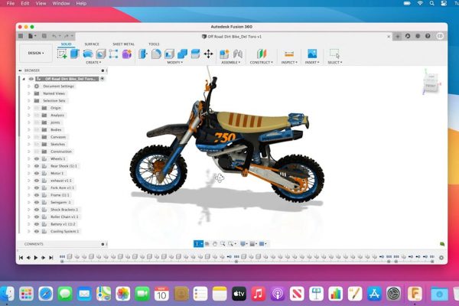Click the New Component icon

[224, 54]
